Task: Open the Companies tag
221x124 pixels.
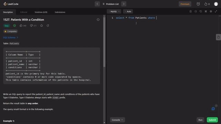Action: 10,31
